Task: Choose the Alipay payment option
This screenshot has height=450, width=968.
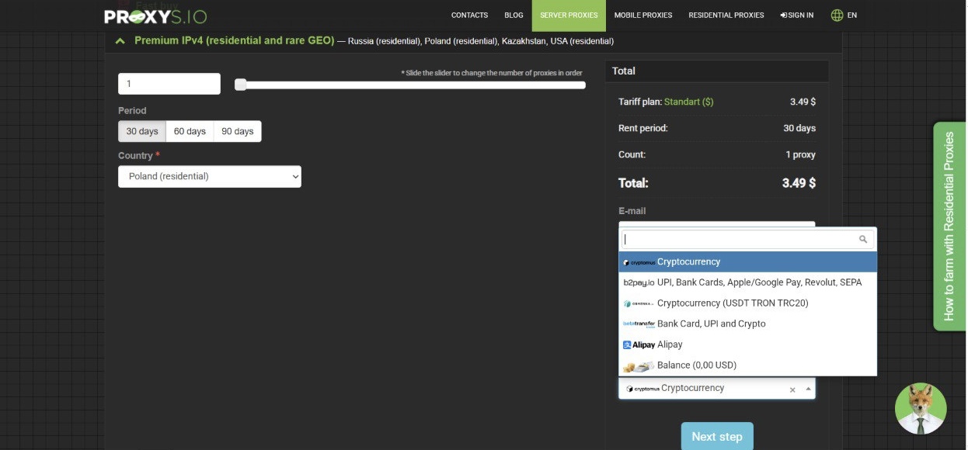Action: pyautogui.click(x=747, y=344)
